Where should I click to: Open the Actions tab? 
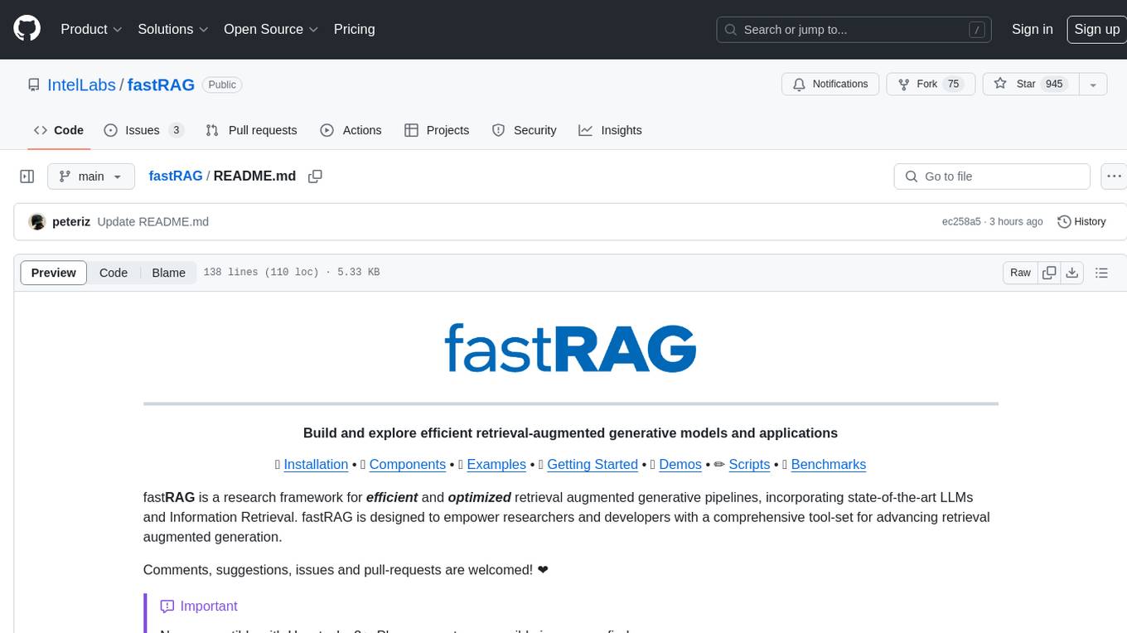pos(351,130)
